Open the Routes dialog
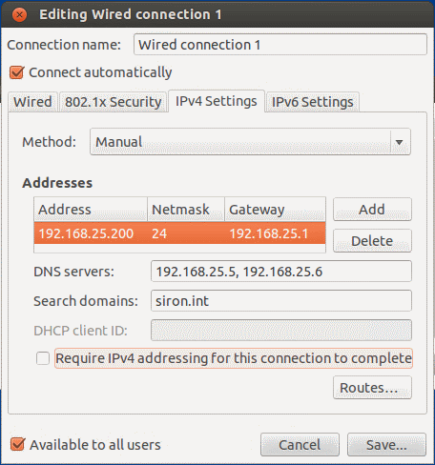435x465 pixels. click(372, 388)
